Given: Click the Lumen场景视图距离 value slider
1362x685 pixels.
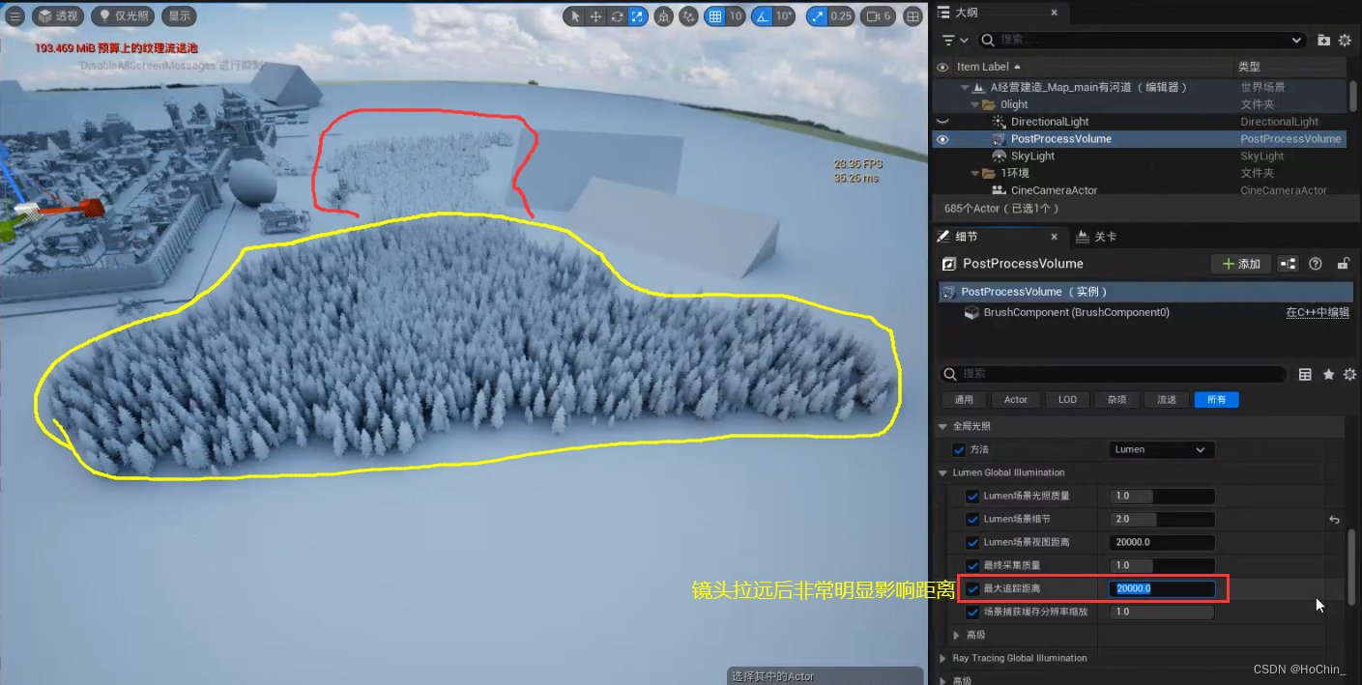Looking at the screenshot, I should click(1161, 542).
